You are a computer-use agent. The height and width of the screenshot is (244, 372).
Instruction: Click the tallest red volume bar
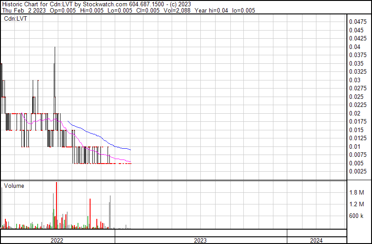click(56, 205)
